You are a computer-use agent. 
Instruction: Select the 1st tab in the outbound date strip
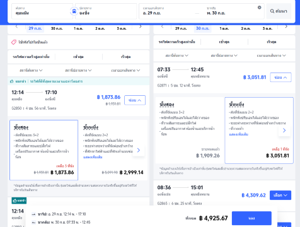[78, 28]
